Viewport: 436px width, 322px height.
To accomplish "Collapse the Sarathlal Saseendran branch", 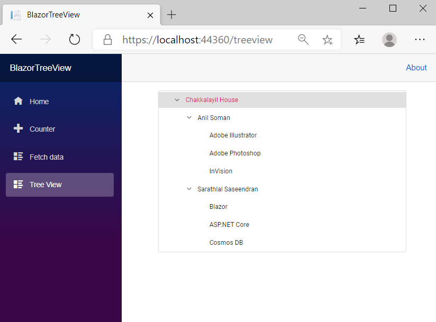I will 189,189.
